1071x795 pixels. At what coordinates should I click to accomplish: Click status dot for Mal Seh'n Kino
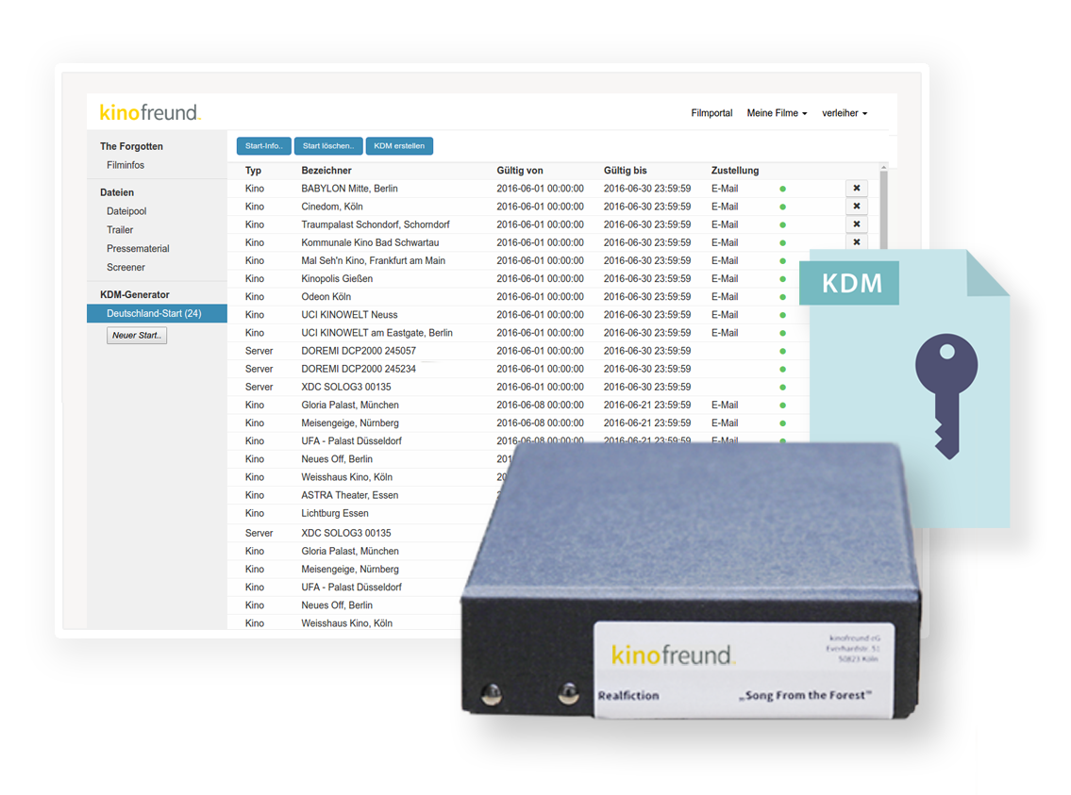coord(783,261)
